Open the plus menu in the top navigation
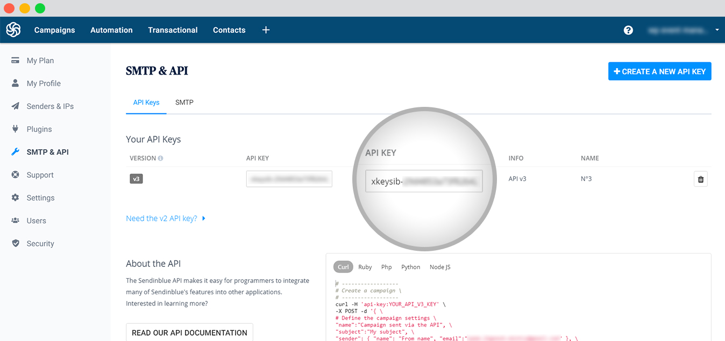The height and width of the screenshot is (341, 725). coord(266,30)
